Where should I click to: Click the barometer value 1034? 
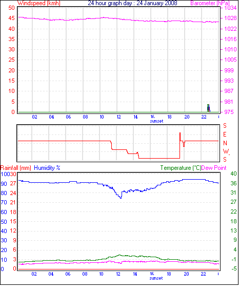point(230,8)
